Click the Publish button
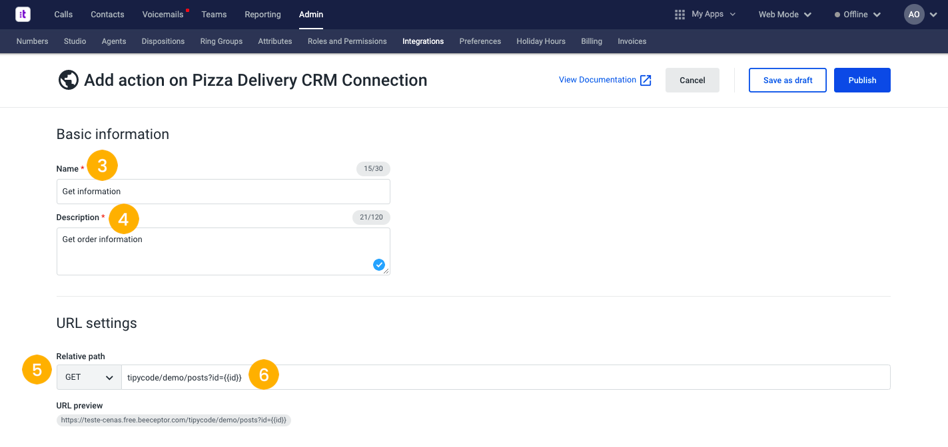Viewport: 948px width, 447px height. coord(862,80)
